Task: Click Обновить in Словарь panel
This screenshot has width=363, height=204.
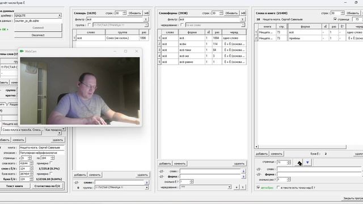Action: (x=134, y=13)
